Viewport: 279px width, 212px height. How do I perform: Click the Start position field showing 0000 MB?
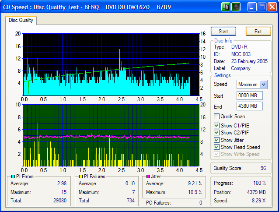tap(249, 95)
